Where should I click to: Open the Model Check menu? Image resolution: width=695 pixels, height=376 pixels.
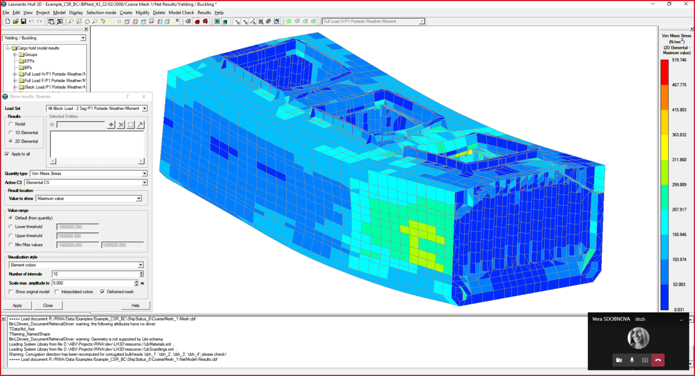tap(181, 12)
